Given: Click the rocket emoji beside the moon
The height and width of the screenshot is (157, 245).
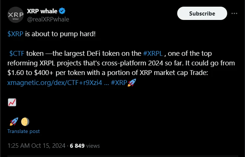Looking at the screenshot, I should pos(14,122).
